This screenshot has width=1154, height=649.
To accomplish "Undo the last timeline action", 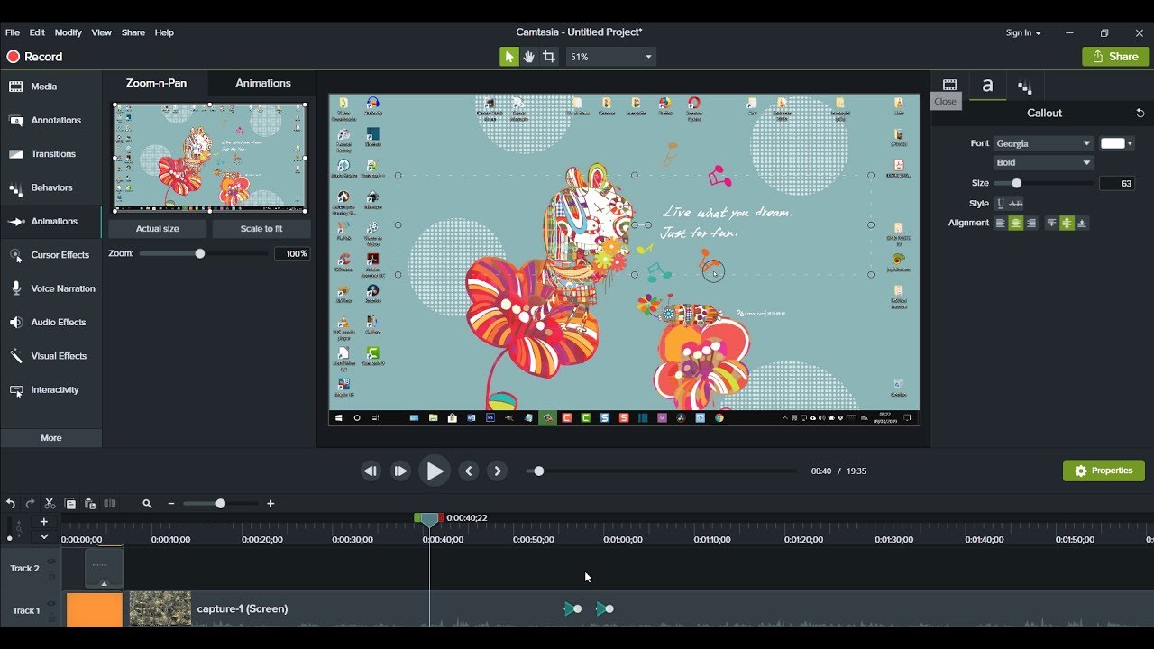I will 11,504.
